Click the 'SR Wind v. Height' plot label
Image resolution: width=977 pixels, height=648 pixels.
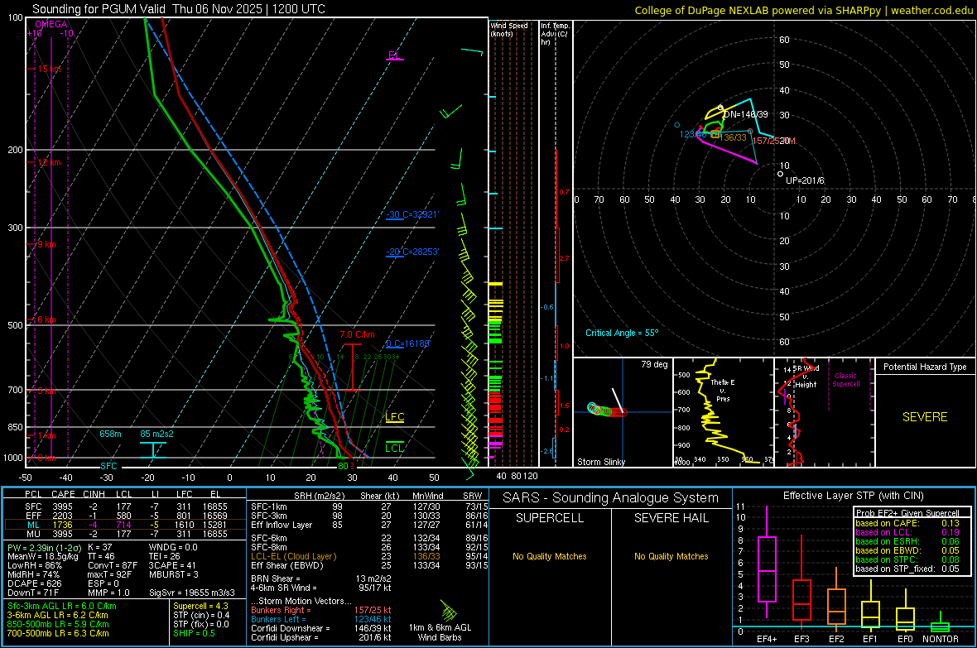805,377
